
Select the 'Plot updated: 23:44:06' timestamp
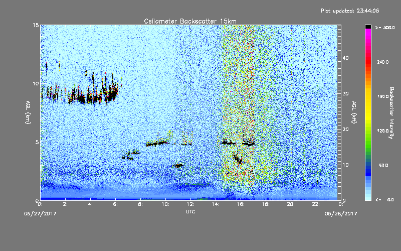click(x=350, y=11)
